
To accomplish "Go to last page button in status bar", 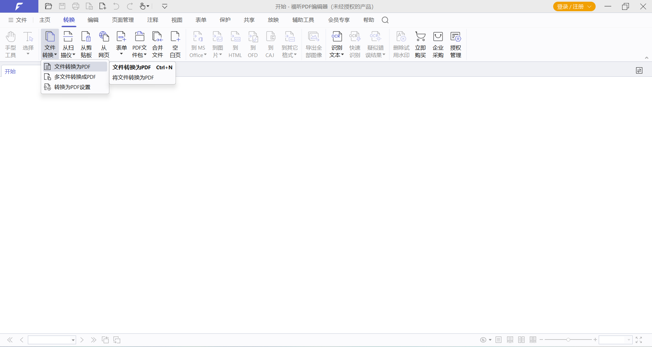I will pyautogui.click(x=93, y=340).
